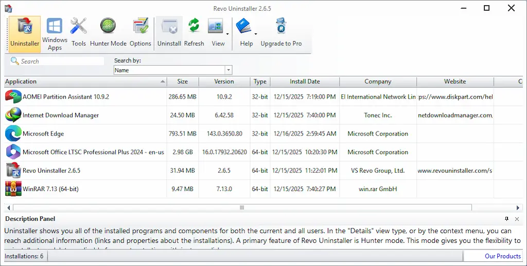Screen dimensions: 527x266
Task: Close the Description Panel
Action: tap(517, 219)
